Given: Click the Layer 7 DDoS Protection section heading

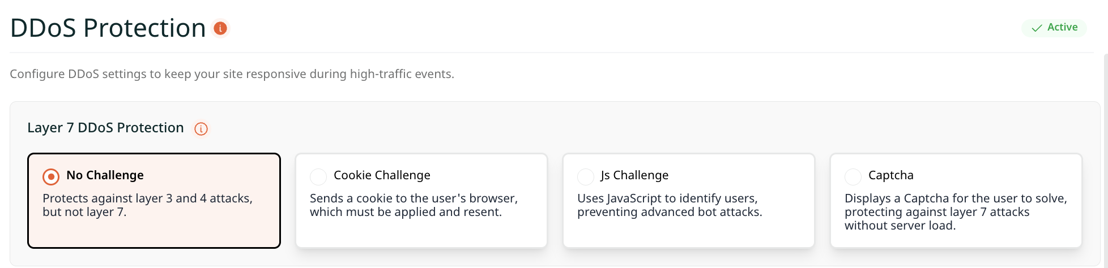Looking at the screenshot, I should coord(105,128).
